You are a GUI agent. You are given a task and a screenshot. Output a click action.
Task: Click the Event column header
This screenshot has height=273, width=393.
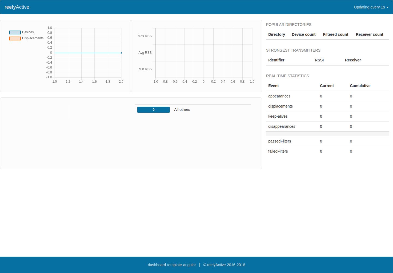[x=273, y=86]
